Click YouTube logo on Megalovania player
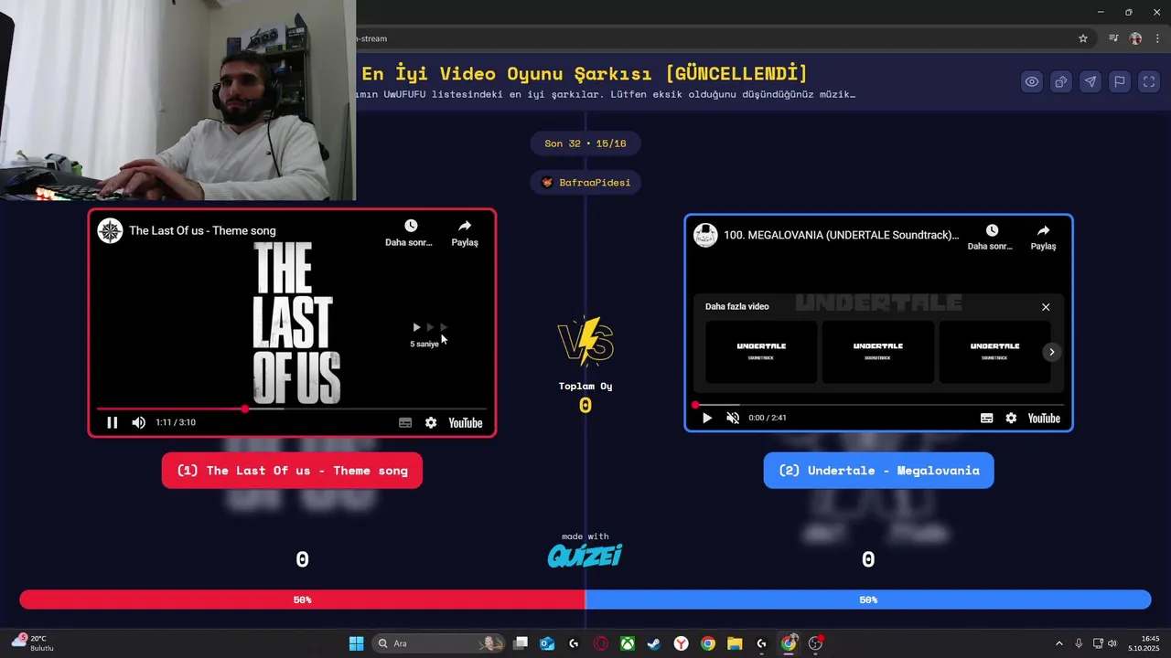Screen dimensions: 1171x658 click(1044, 418)
